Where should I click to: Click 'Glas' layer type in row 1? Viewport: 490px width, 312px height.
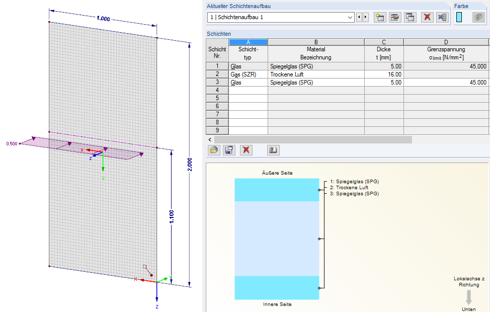click(248, 66)
